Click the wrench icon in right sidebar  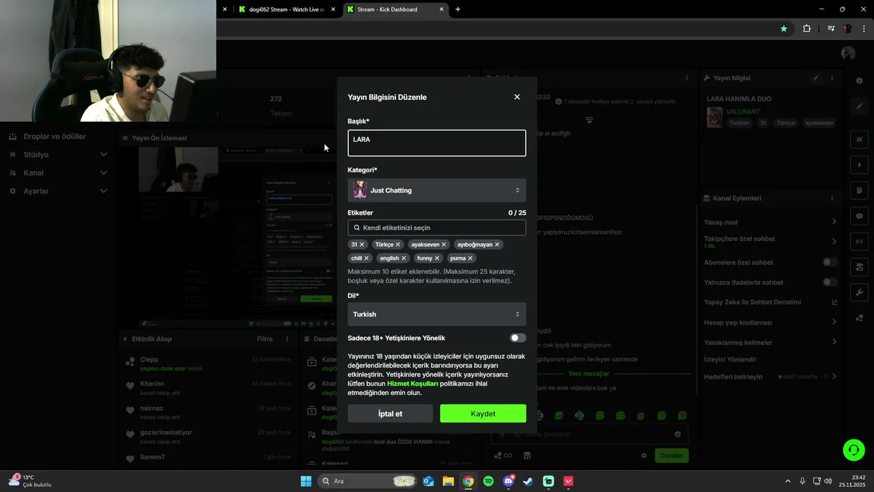pyautogui.click(x=859, y=292)
